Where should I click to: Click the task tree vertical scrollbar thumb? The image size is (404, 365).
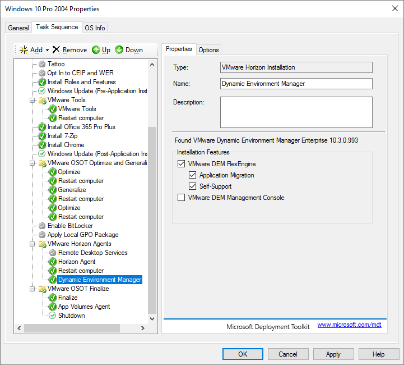point(152,219)
